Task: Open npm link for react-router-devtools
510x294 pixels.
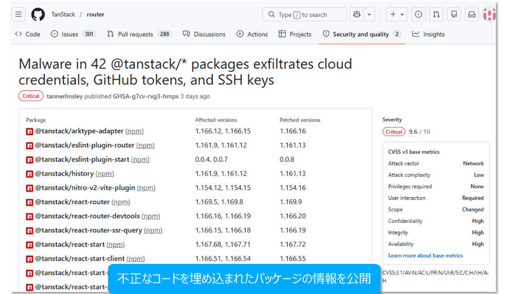Action: pos(151,216)
